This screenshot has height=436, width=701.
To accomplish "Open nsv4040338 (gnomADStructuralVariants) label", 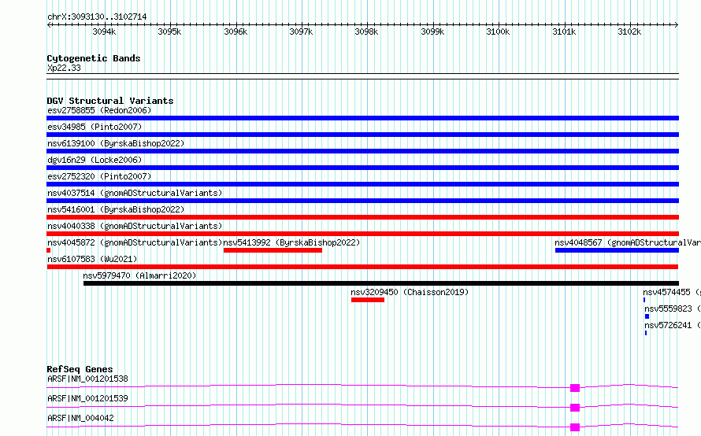I will point(135,226).
